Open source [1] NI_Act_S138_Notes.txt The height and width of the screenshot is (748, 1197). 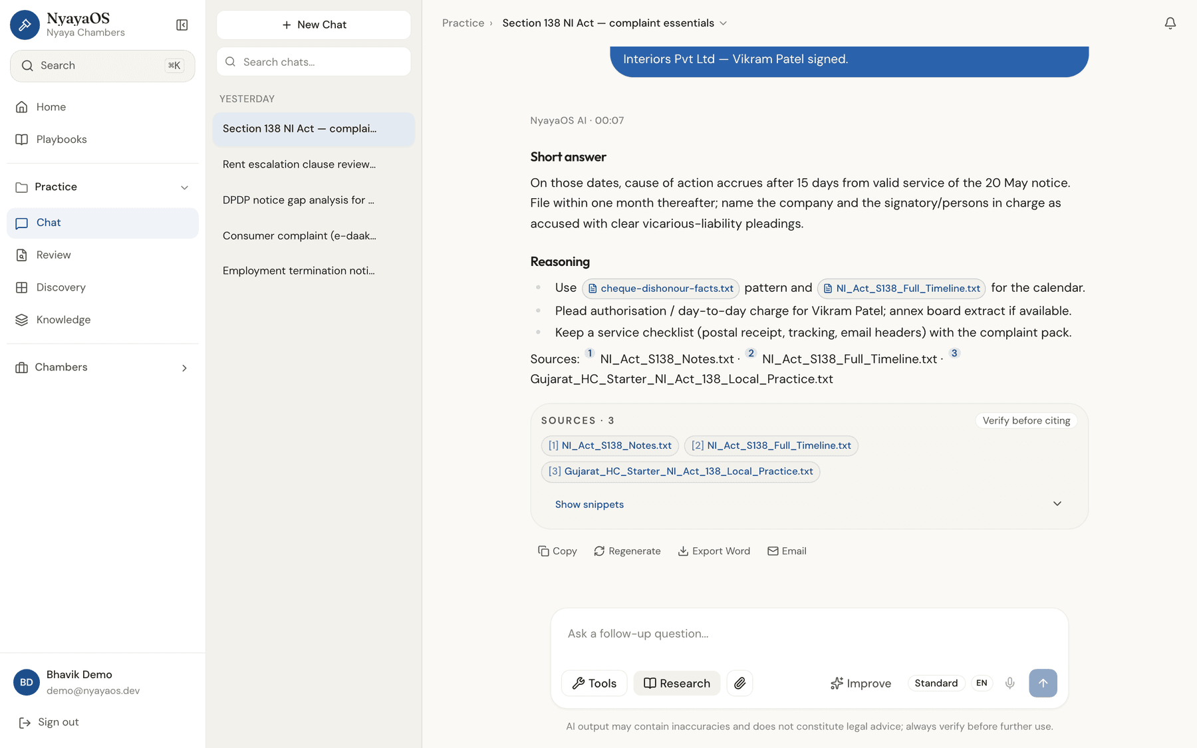610,445
